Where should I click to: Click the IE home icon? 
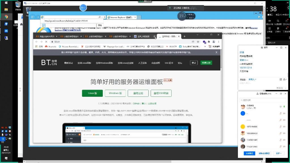pyautogui.click(x=259, y=17)
